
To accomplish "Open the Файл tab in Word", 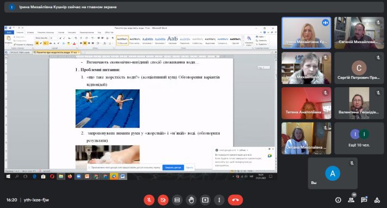I will (x=9, y=33).
